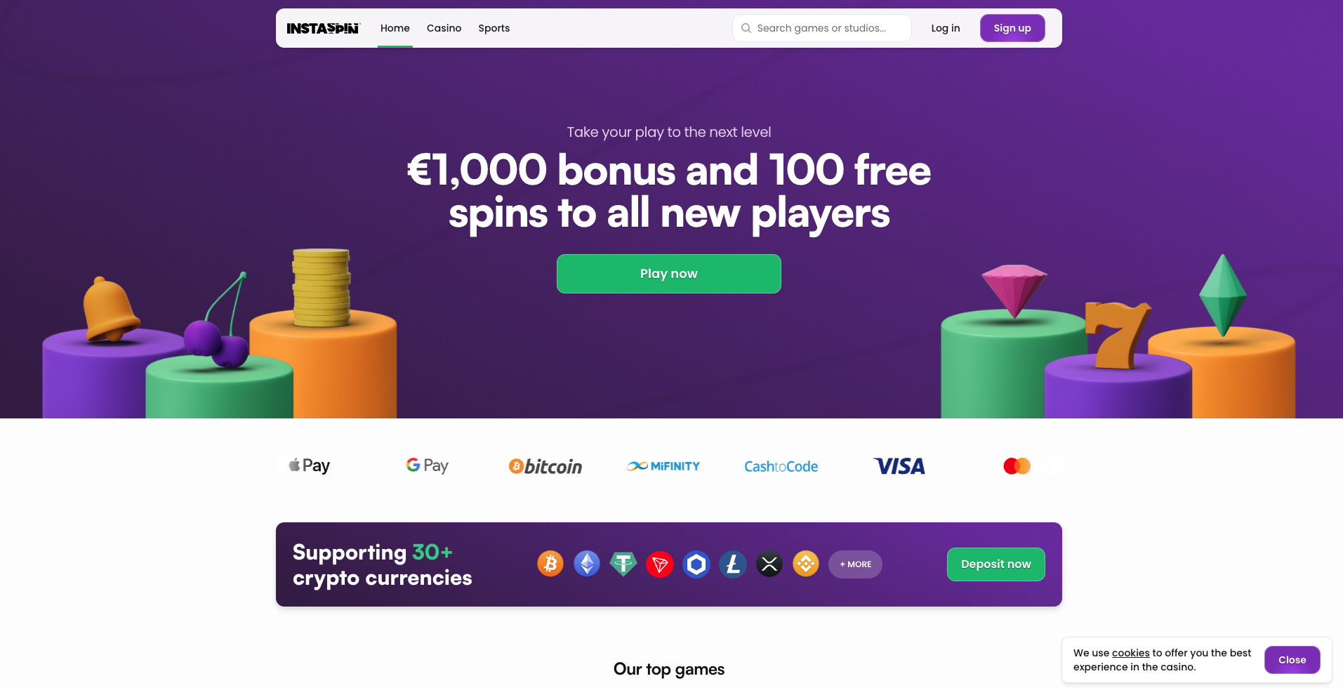Click the green Tether coin icon
This screenshot has height=688, width=1343.
point(623,564)
